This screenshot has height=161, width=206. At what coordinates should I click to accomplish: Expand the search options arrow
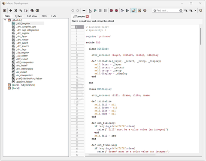(195, 11)
